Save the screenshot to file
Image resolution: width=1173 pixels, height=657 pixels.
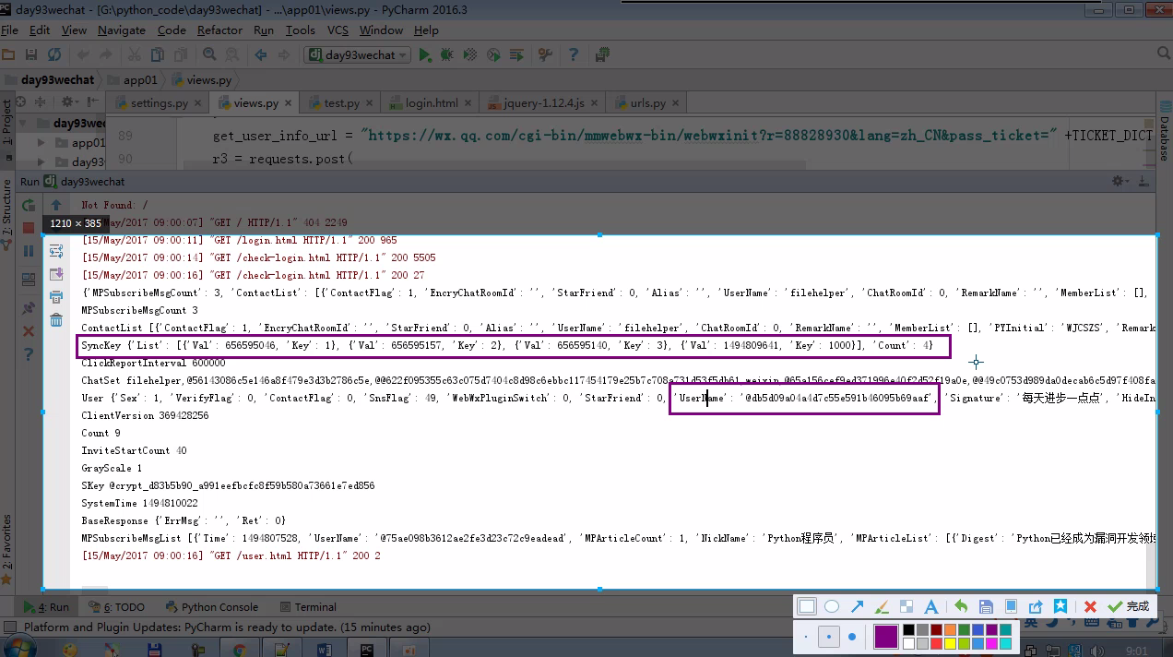click(x=986, y=606)
